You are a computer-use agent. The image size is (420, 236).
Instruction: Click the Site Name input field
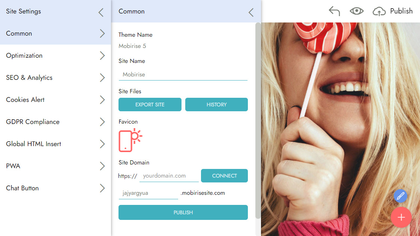(x=183, y=75)
